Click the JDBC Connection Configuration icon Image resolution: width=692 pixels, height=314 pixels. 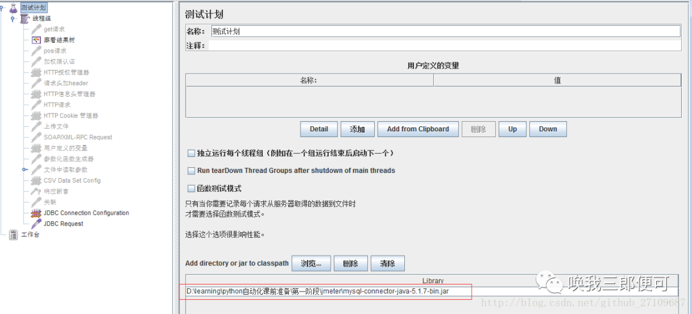36,213
